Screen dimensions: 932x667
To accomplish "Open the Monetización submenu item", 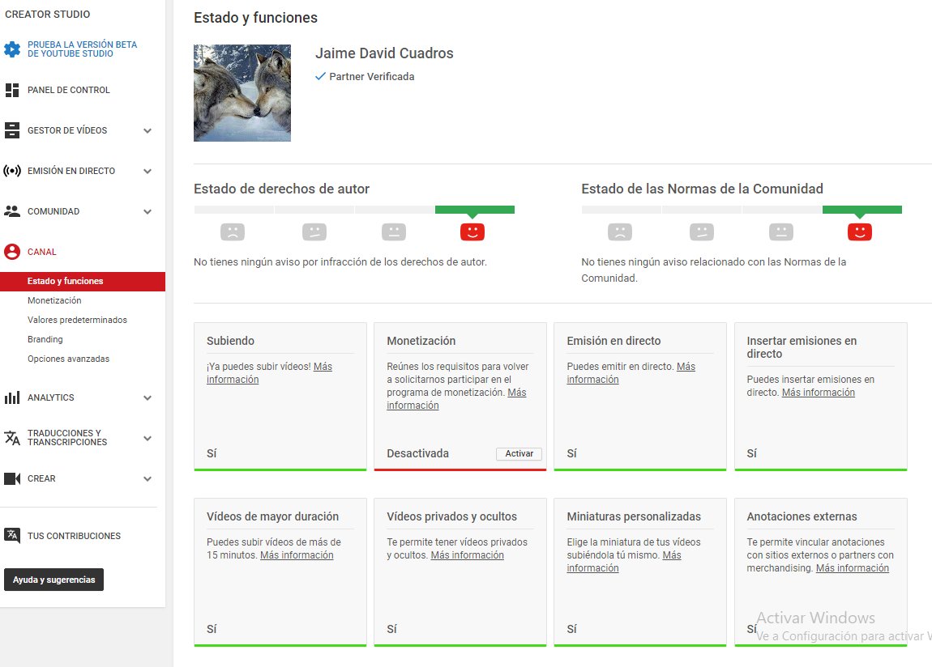I will 54,301.
